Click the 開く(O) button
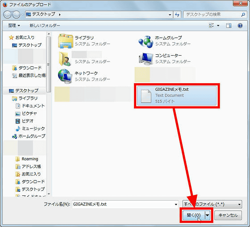Screen dimensions: 250x227 [x=194, y=215]
